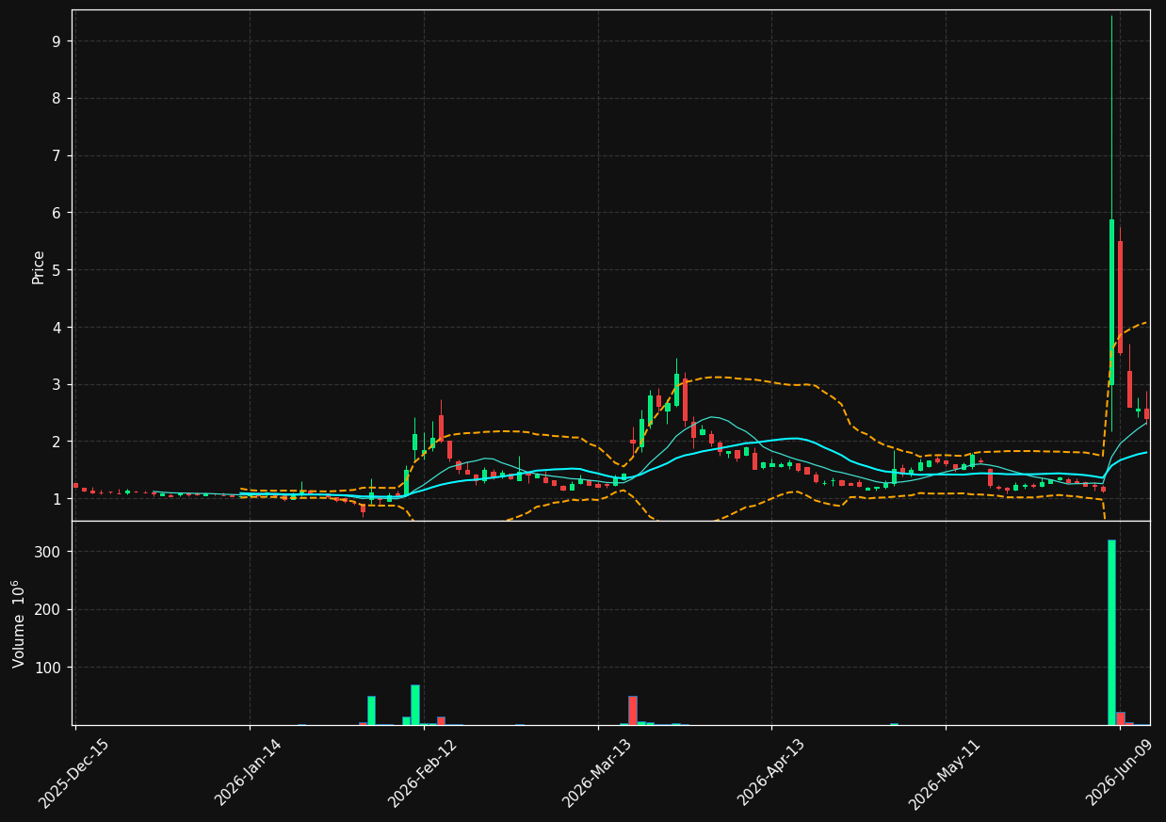Image resolution: width=1166 pixels, height=822 pixels.
Task: Select the Volume 10⁶ axis title
Action: [x=19, y=623]
